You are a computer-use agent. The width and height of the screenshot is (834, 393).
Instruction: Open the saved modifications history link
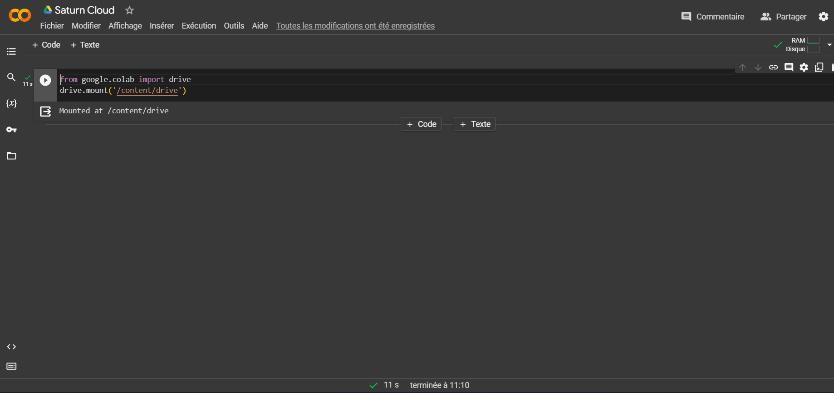[x=355, y=26]
